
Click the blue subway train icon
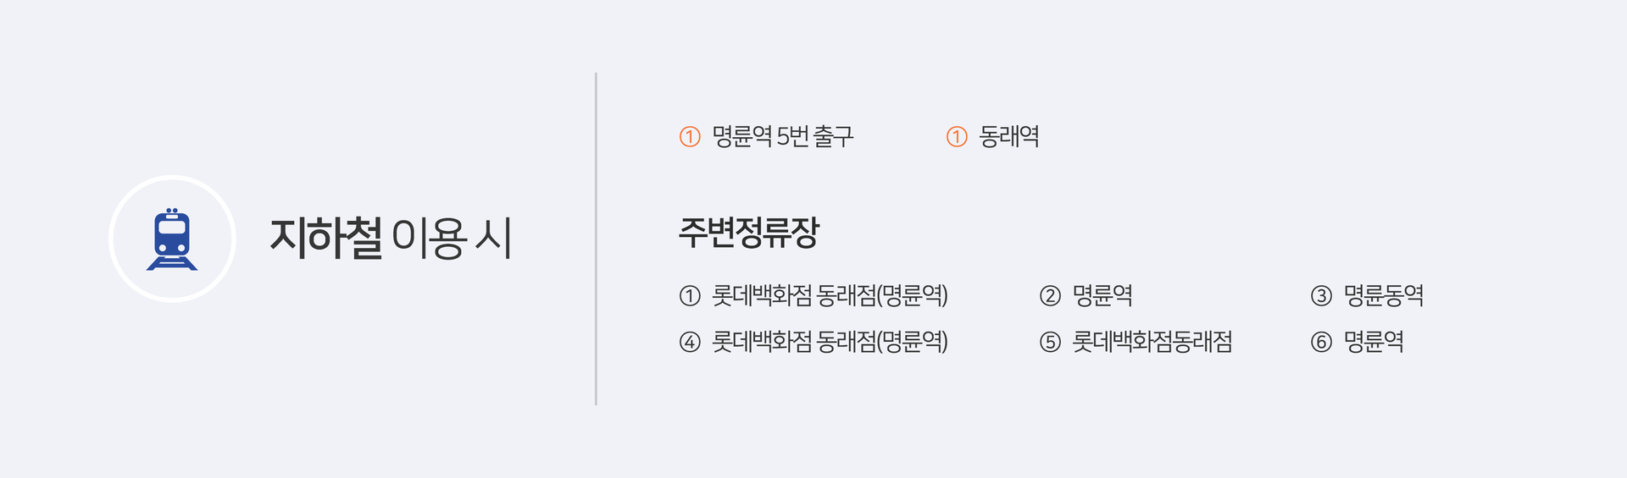click(172, 239)
